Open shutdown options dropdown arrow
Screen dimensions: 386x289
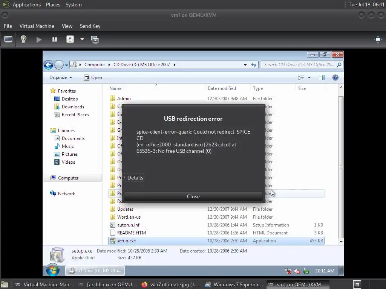[x=82, y=40]
